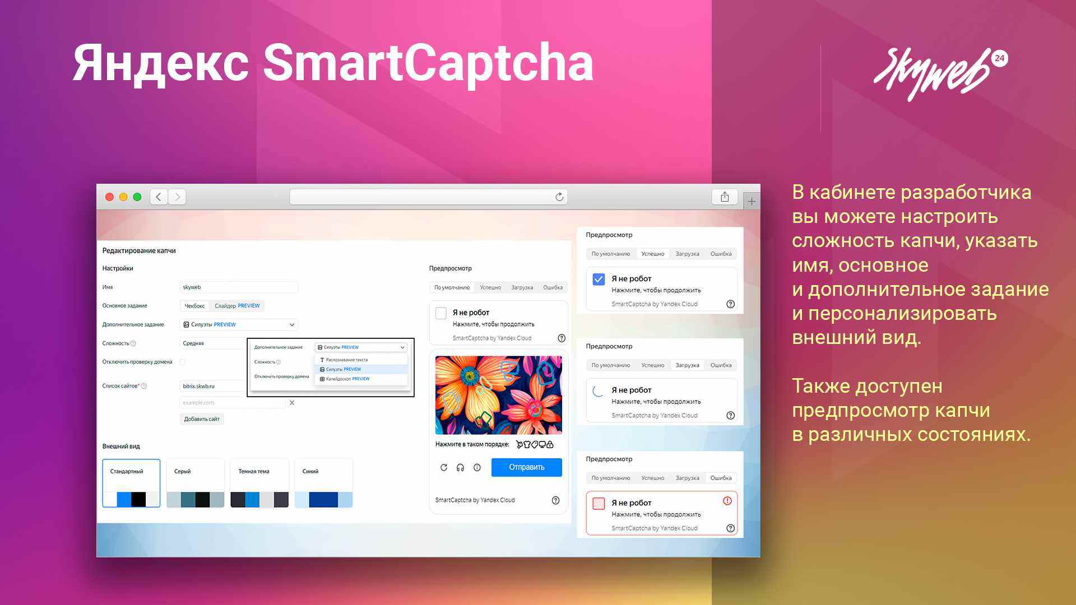Open the help hint next to Сложность

133,343
